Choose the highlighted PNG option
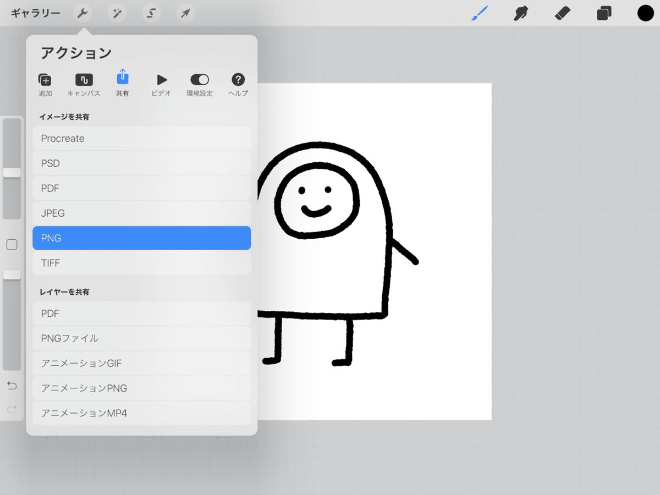This screenshot has height=495, width=660. tap(142, 238)
